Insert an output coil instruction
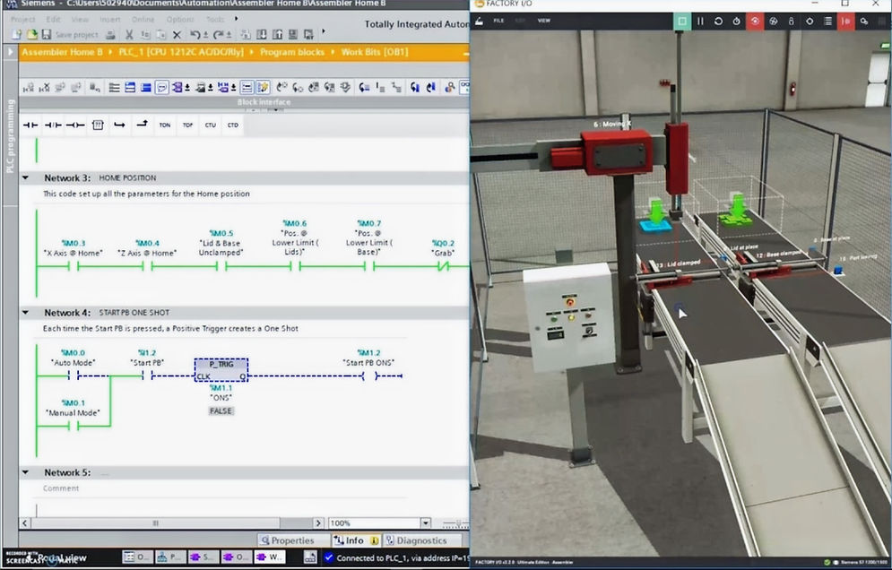The width and height of the screenshot is (892, 570). (74, 125)
